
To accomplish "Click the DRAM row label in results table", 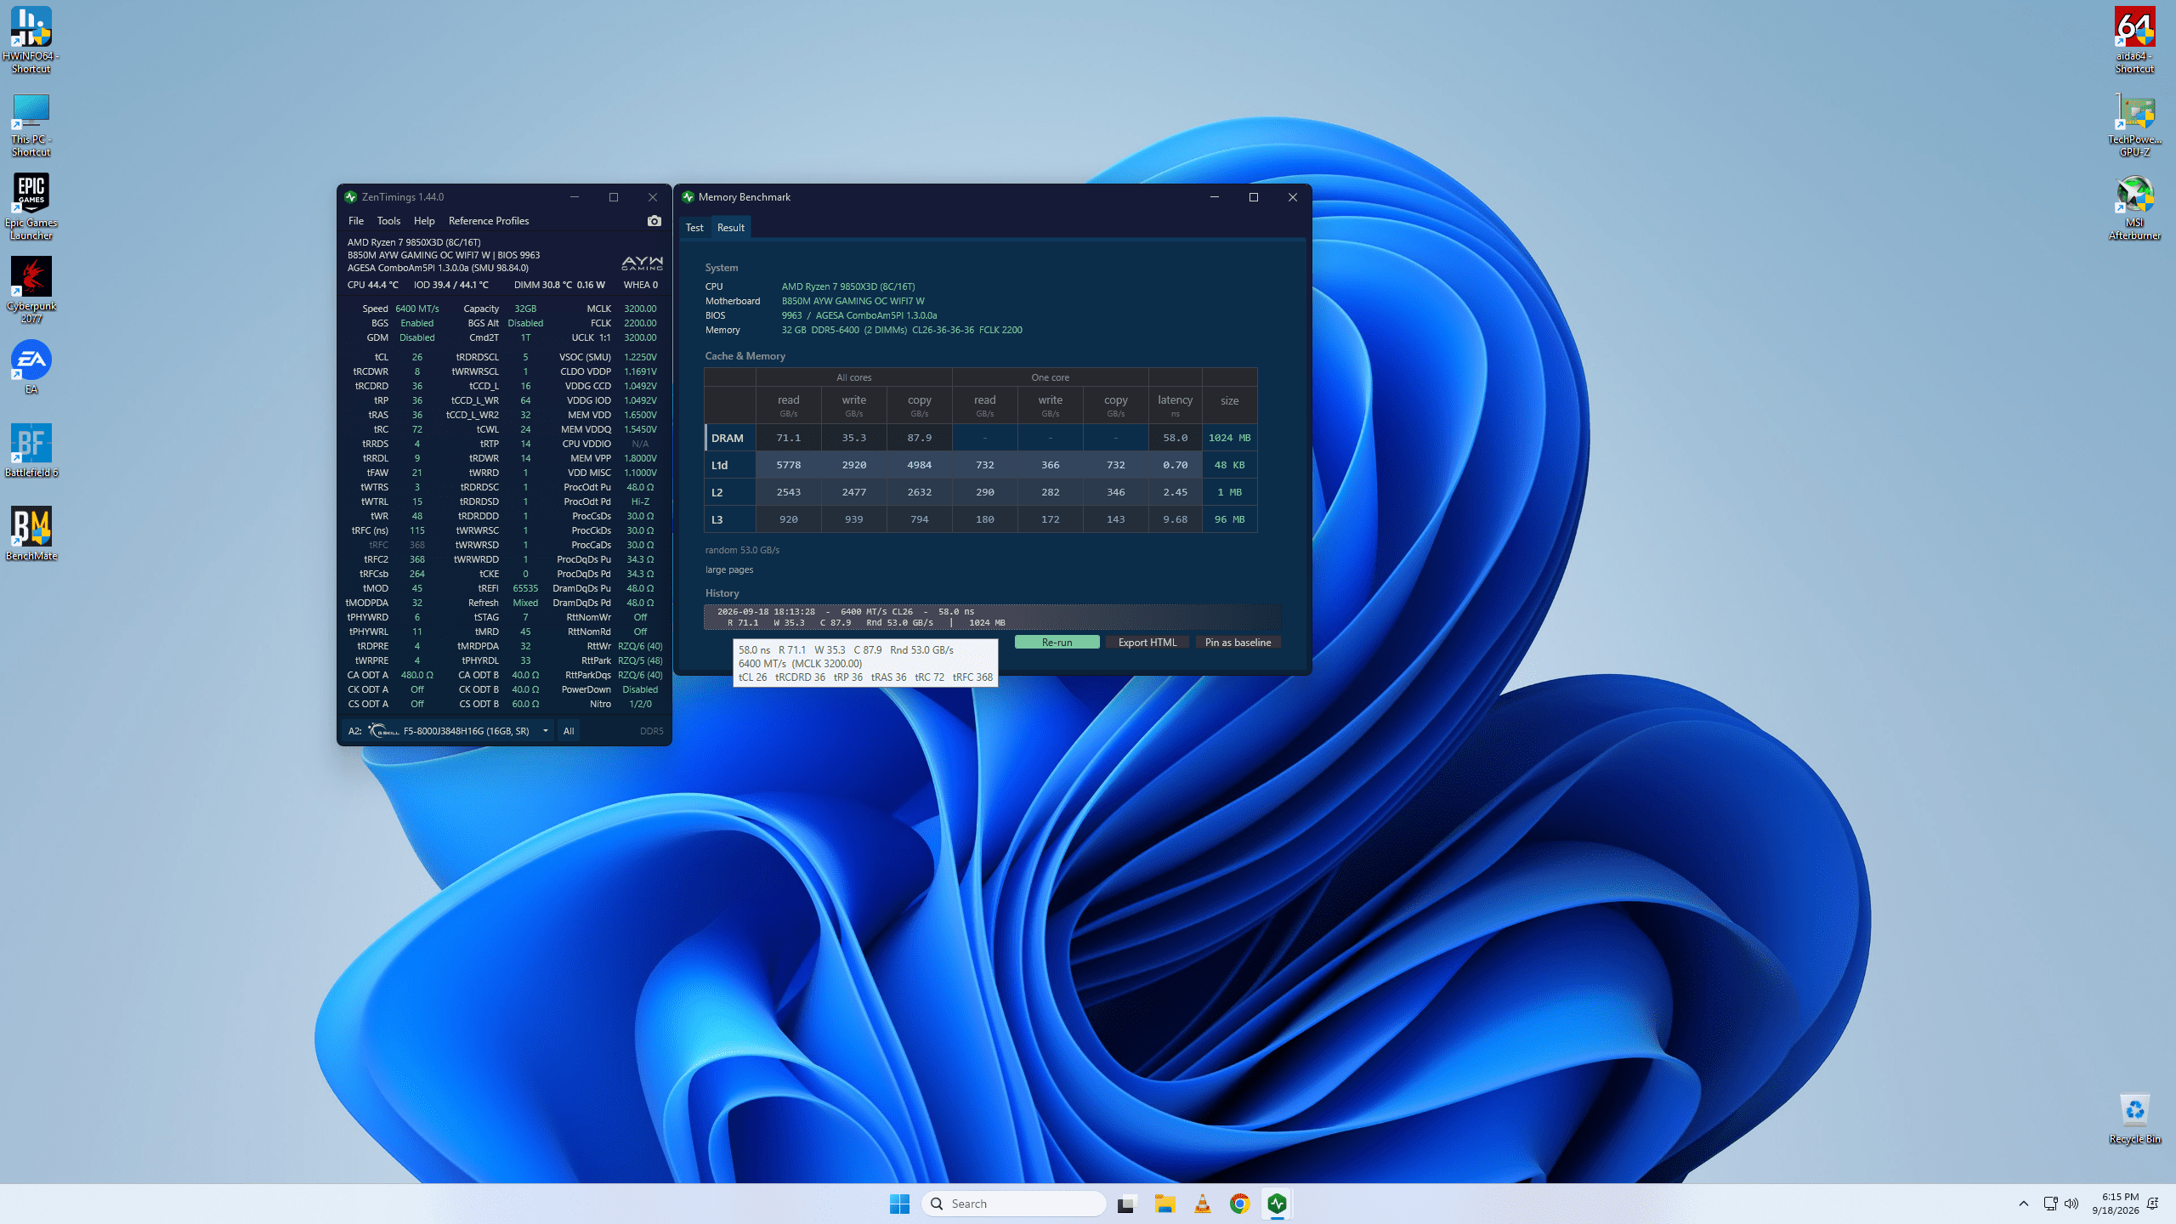I will (728, 439).
